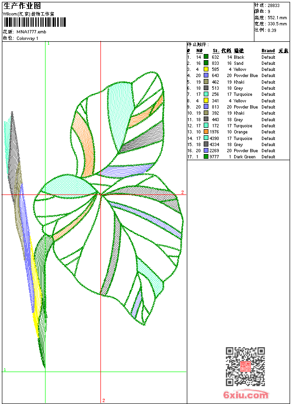The image size is (291, 404).
Task: Select row 1 Black thread description
Action: point(239,57)
